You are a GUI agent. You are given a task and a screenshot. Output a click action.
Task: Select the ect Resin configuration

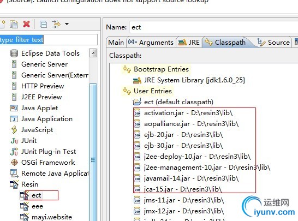(37, 195)
